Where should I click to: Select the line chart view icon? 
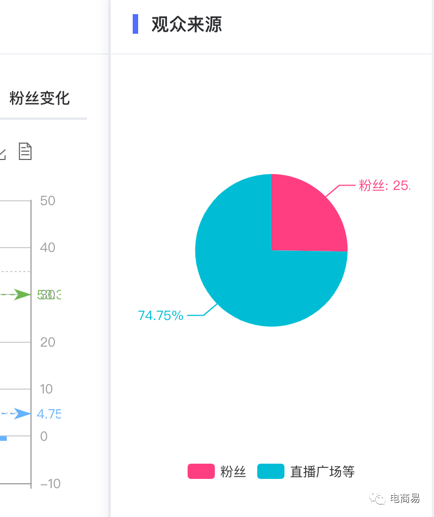[x=2, y=152]
